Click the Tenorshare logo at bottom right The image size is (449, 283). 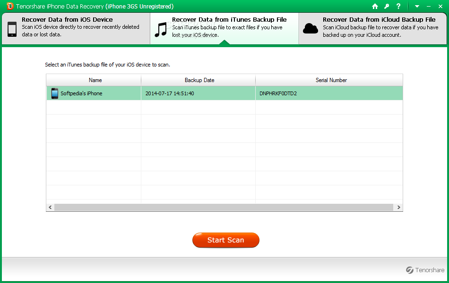(425, 270)
